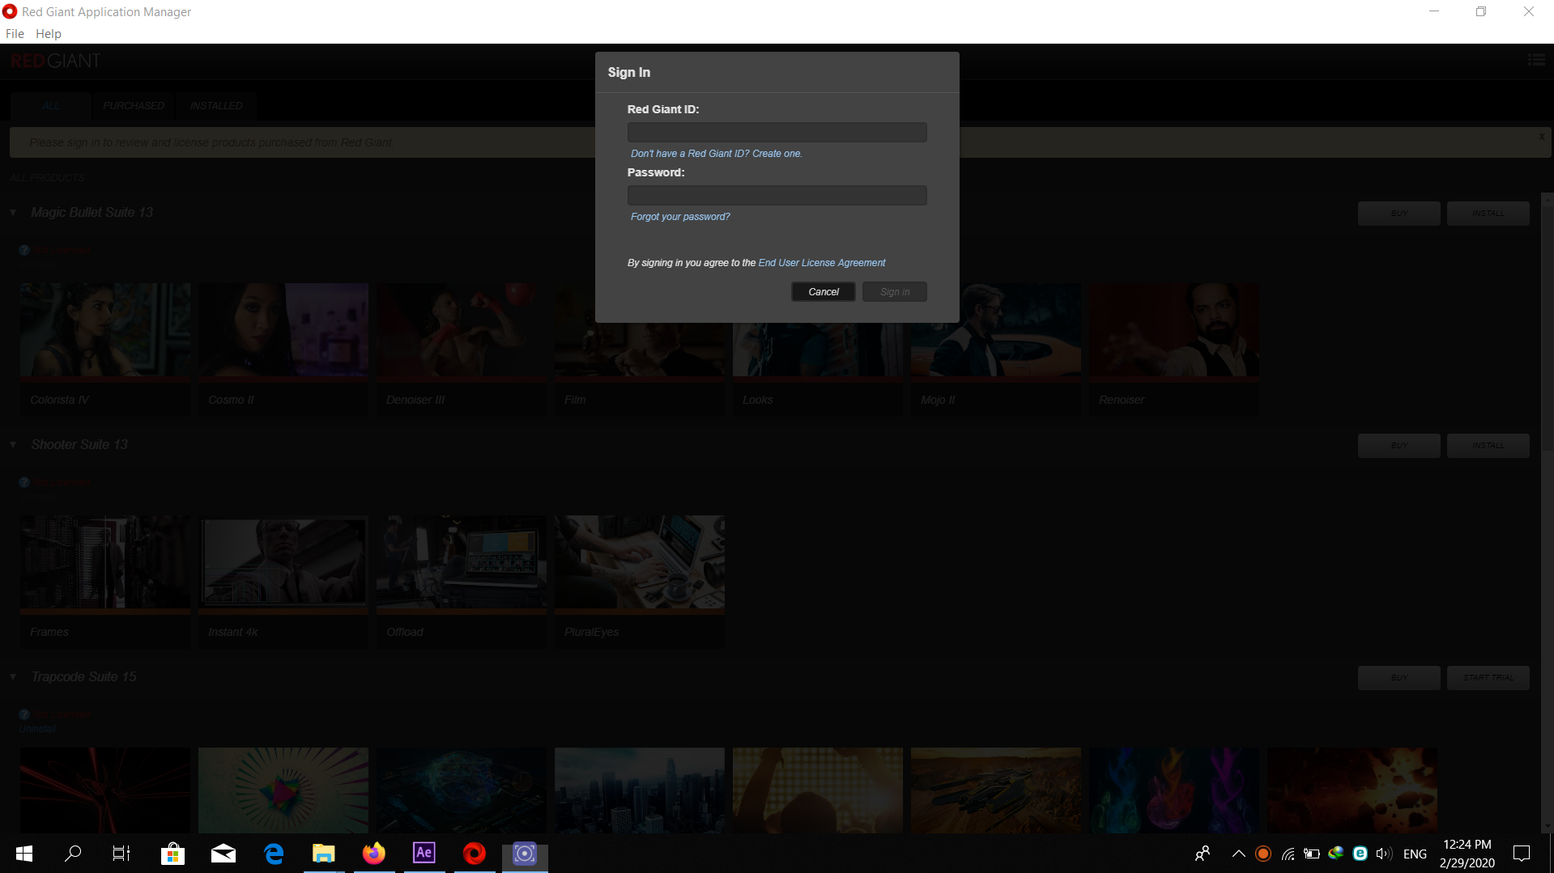Collapse the Shooter Suite 13 section
Screen dimensions: 1554x873
[13, 445]
